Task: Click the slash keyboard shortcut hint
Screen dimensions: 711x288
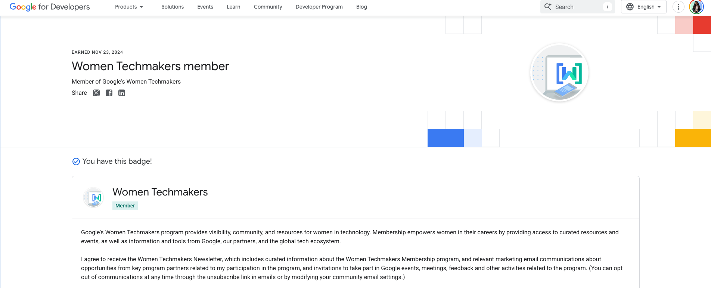Action: tap(608, 7)
